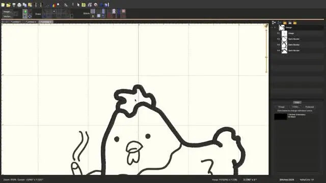Click the New document icon
Image resolution: width=326 pixels, height=183 pixels.
(x=3, y=5)
